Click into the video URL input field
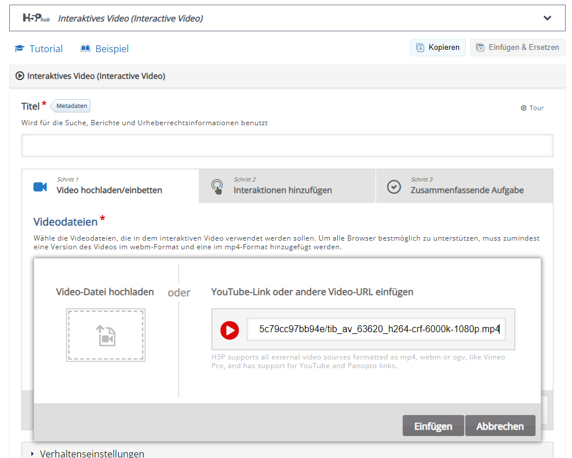Image resolution: width=572 pixels, height=458 pixels. [376, 329]
